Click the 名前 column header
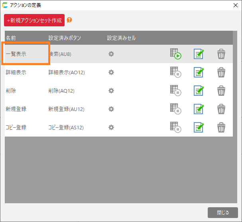242x222 pixels. pos(11,38)
